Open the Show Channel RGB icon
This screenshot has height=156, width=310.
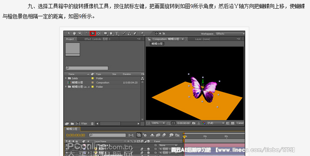click(204, 123)
